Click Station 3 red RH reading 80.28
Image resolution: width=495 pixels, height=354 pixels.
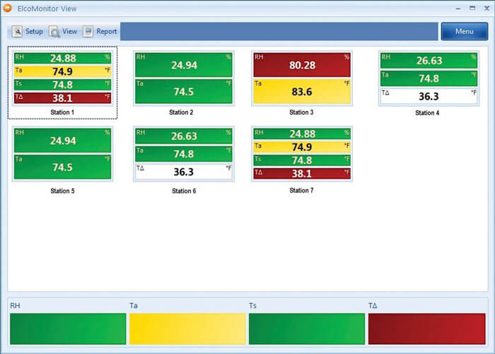tap(302, 65)
